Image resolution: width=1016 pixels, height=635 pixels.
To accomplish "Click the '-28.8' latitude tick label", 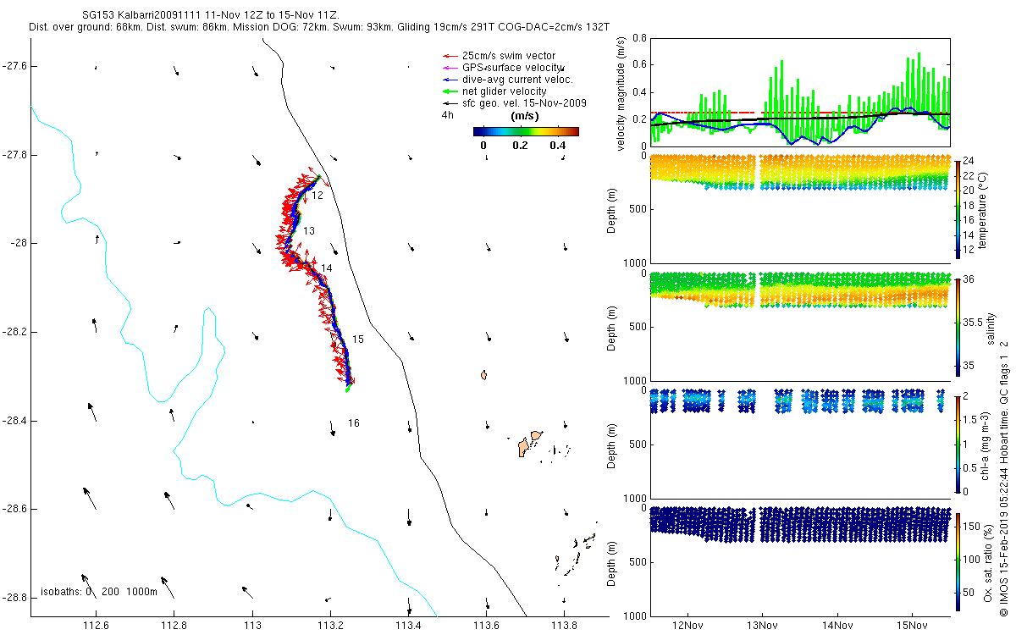I will pos(15,598).
